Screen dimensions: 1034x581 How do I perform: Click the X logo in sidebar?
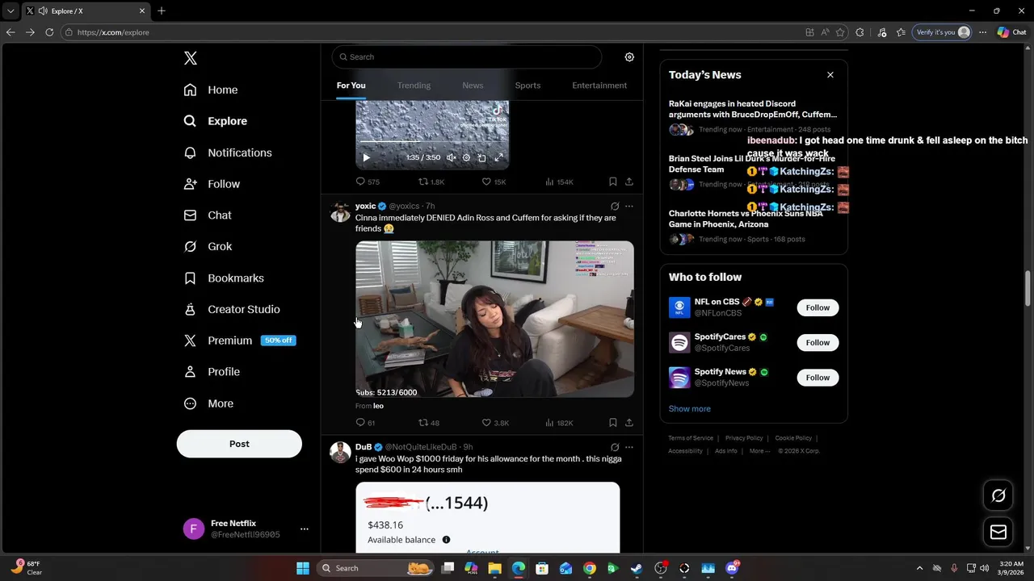point(191,58)
